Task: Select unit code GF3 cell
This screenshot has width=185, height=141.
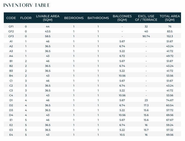Action: 11,36
